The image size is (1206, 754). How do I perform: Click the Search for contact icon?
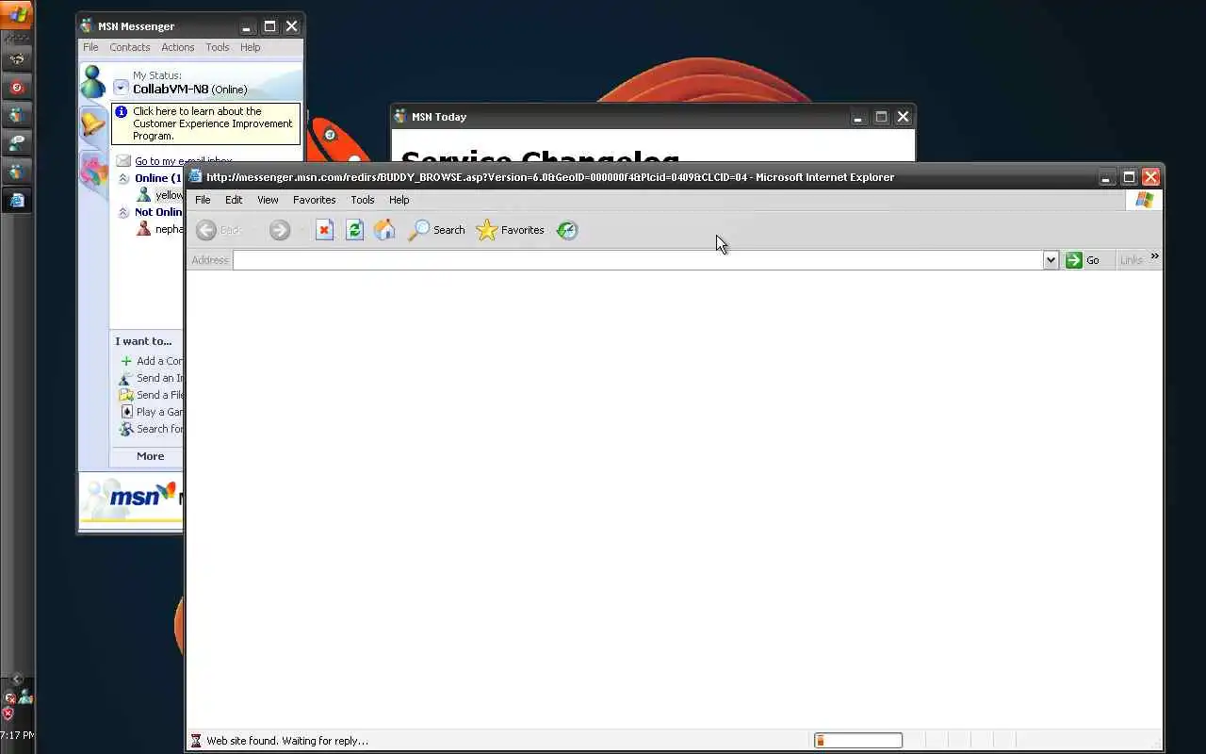tap(126, 429)
